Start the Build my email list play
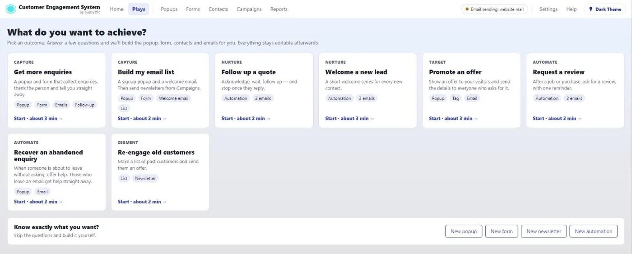 tap(142, 119)
